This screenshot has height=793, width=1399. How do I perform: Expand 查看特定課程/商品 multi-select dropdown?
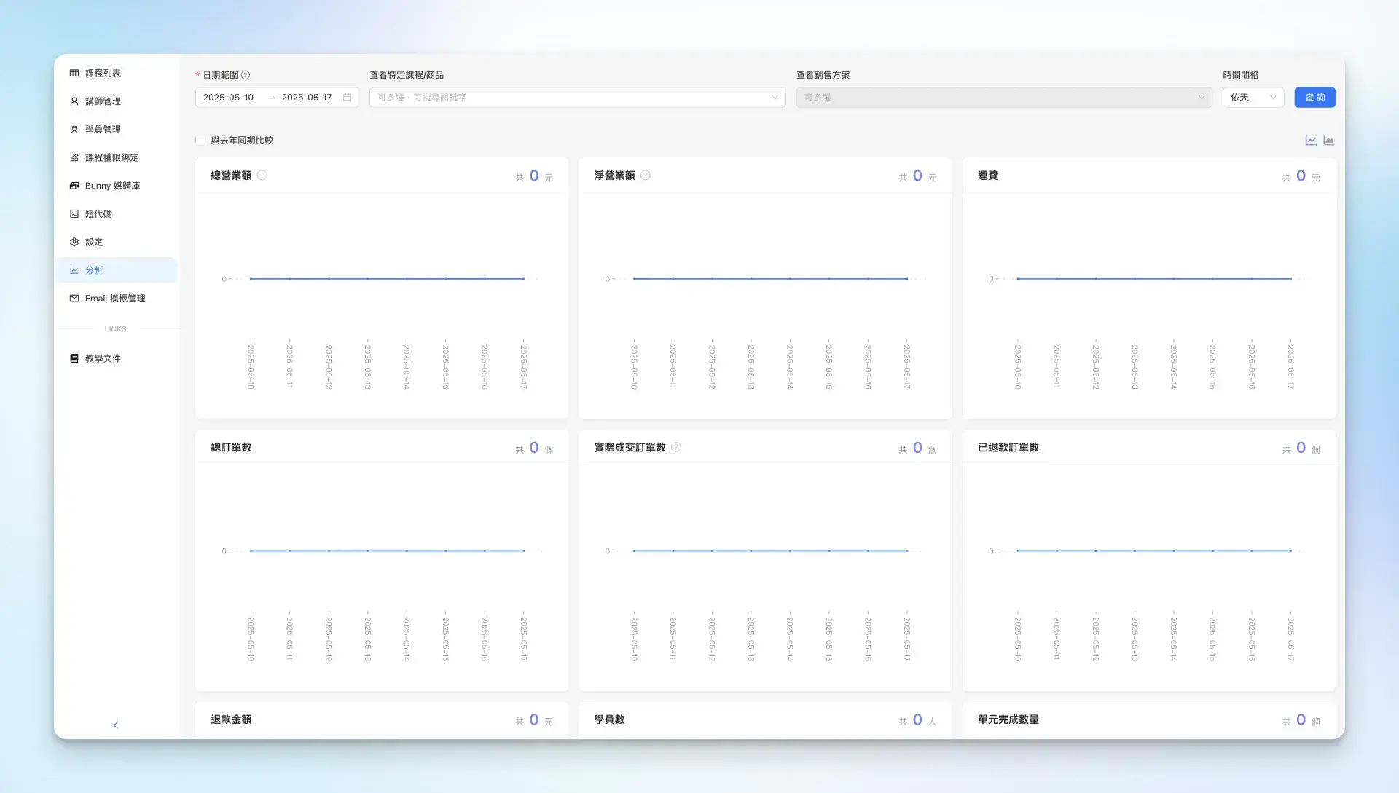pos(577,98)
